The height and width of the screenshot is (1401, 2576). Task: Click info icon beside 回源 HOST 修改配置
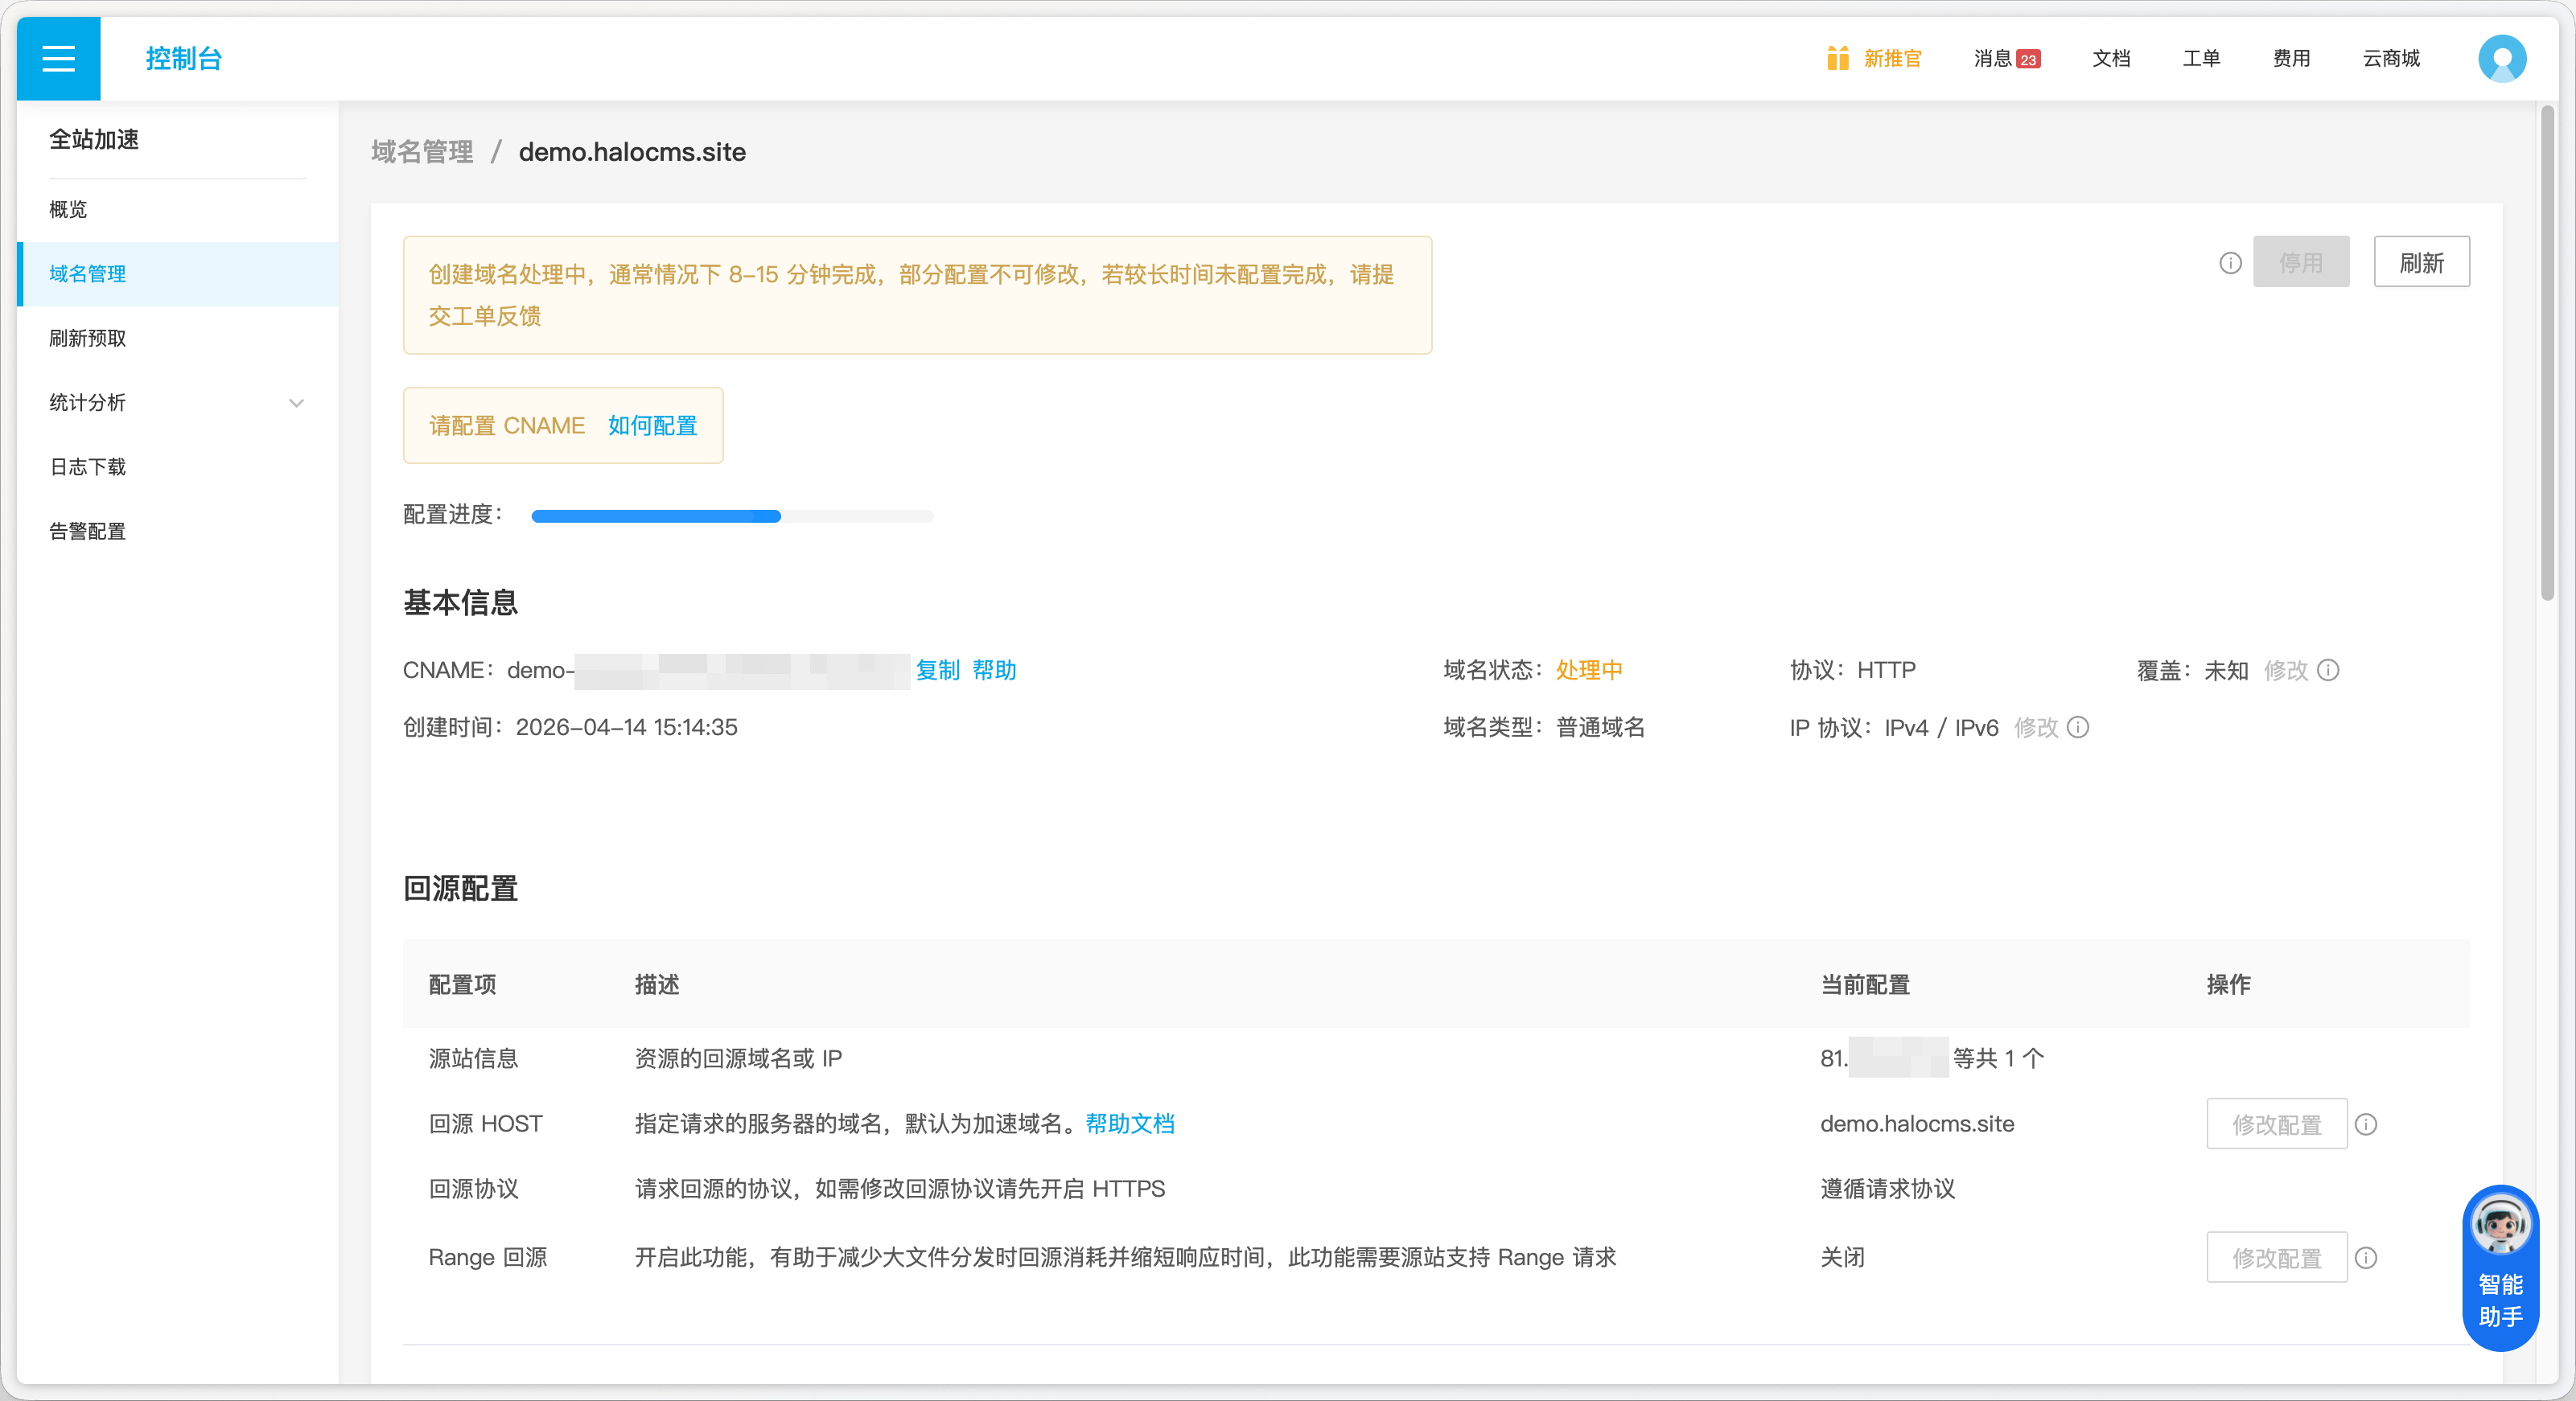click(x=2366, y=1124)
